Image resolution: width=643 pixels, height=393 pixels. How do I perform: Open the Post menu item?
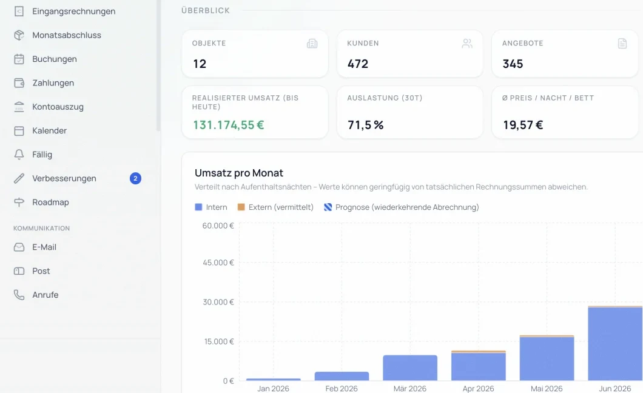pos(41,271)
